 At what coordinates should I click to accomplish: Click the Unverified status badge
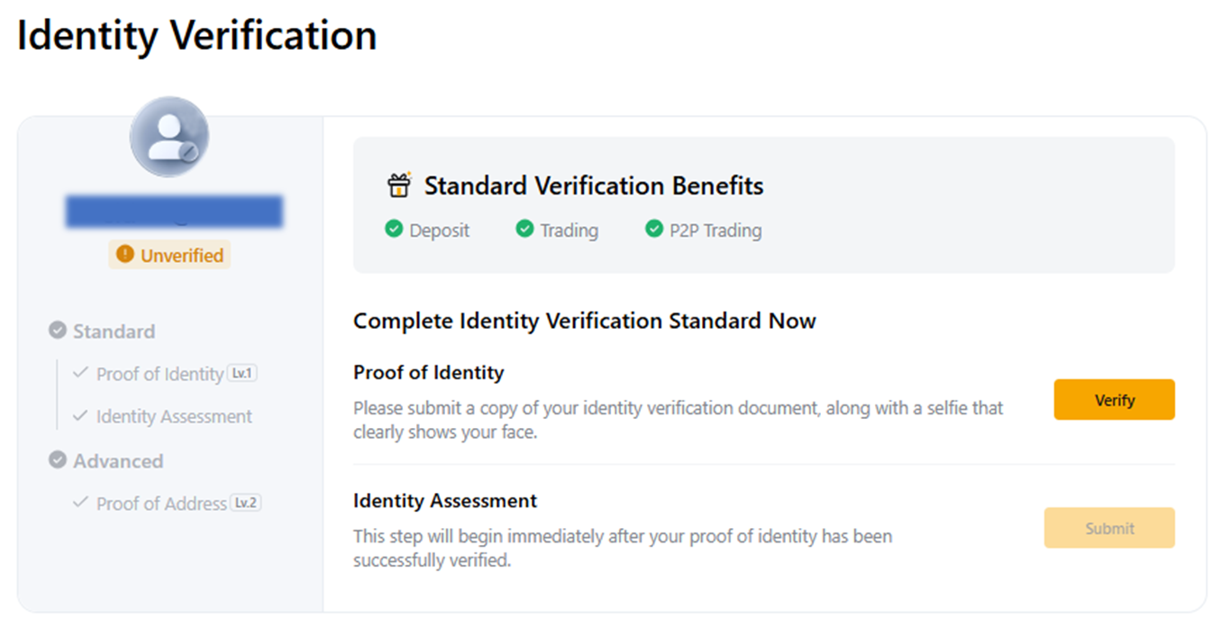[170, 255]
